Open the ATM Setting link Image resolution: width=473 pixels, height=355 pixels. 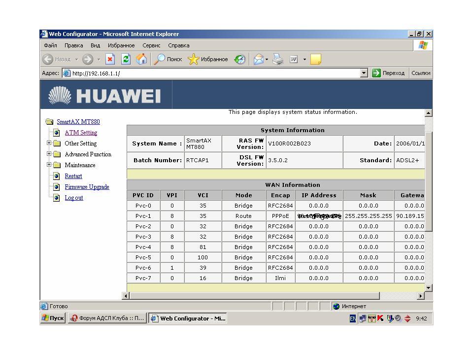81,133
